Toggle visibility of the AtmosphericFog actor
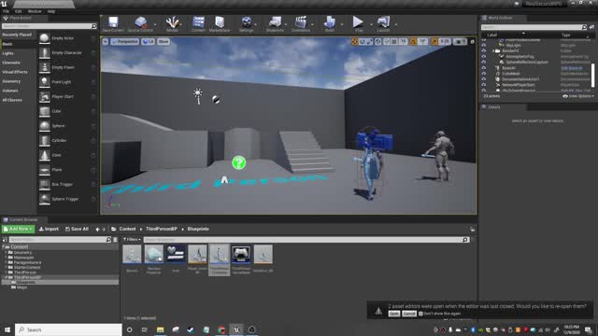The height and width of the screenshot is (336, 598). click(x=484, y=56)
